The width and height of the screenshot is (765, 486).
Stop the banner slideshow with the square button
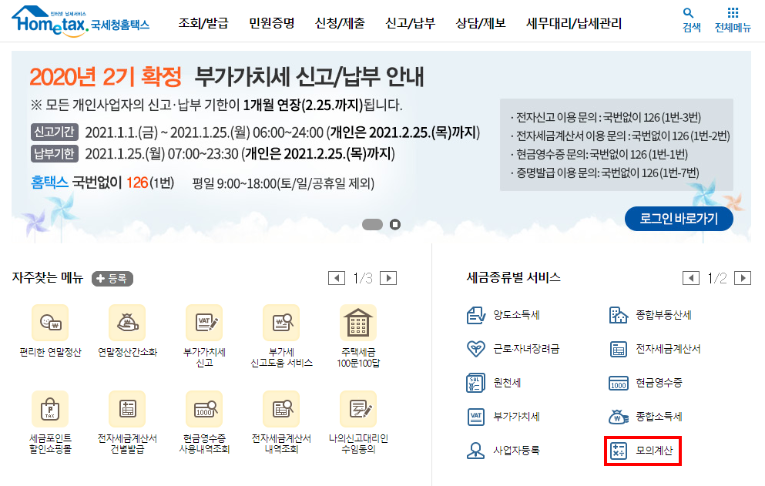point(395,224)
